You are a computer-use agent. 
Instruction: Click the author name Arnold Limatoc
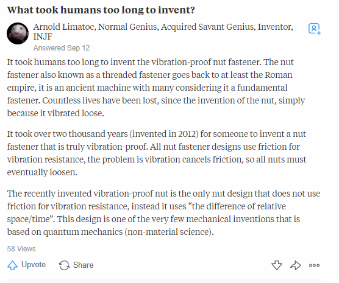(x=63, y=27)
